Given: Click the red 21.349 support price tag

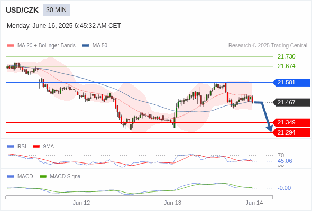Looking at the screenshot, I should click(291, 123).
